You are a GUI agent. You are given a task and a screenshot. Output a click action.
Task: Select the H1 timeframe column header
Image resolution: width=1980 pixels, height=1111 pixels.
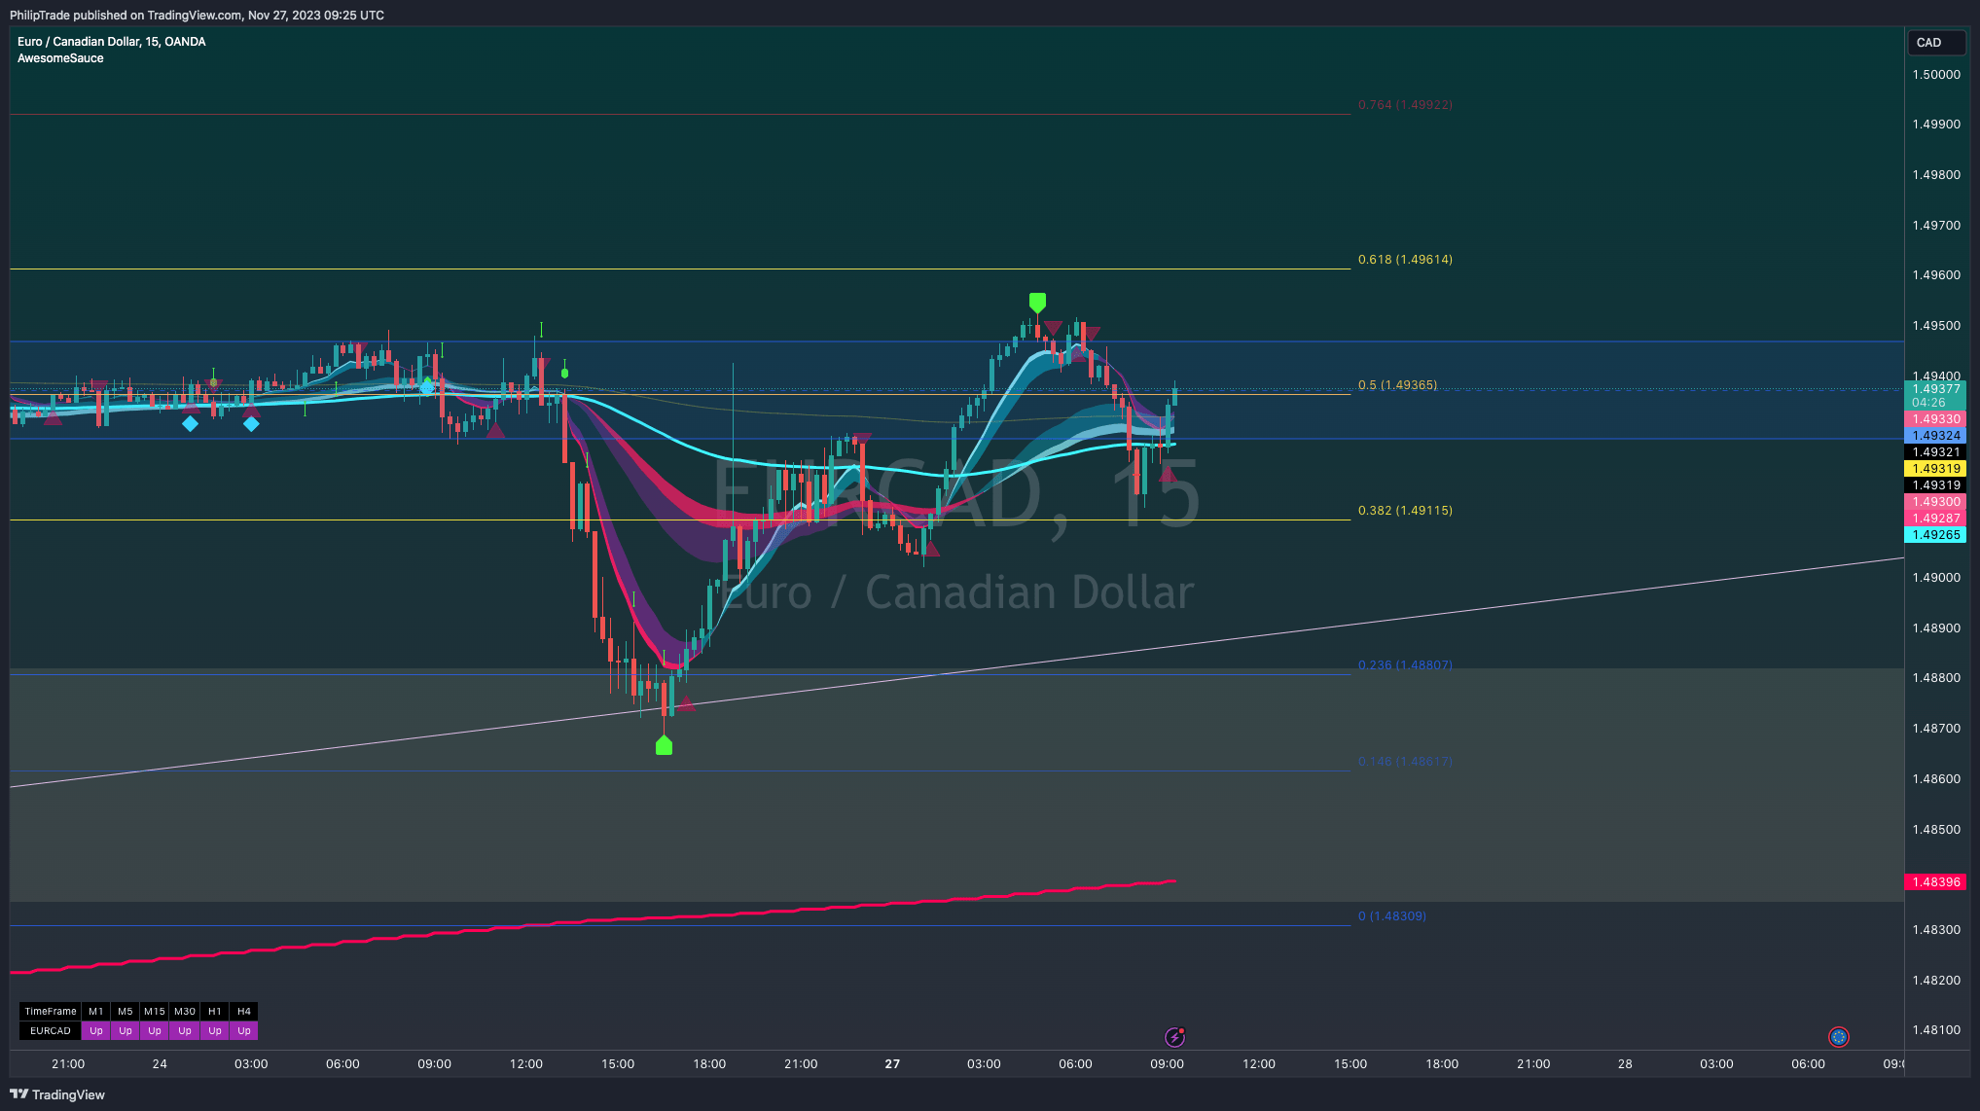[x=215, y=1011]
